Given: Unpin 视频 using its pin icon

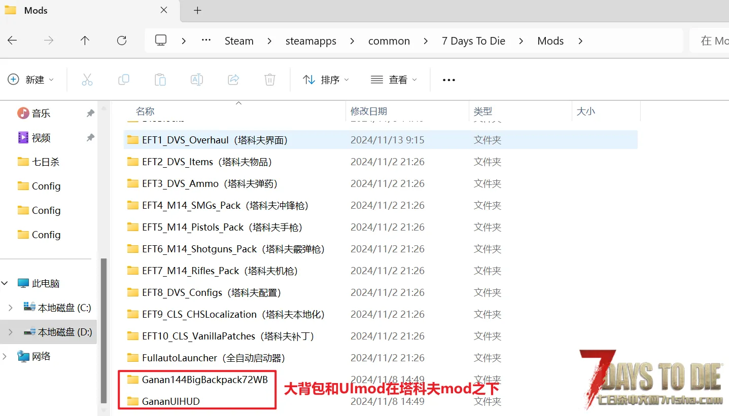Looking at the screenshot, I should 90,137.
